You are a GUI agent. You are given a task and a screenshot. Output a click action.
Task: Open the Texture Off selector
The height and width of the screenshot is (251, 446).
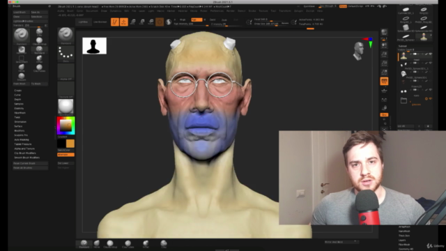(x=66, y=90)
